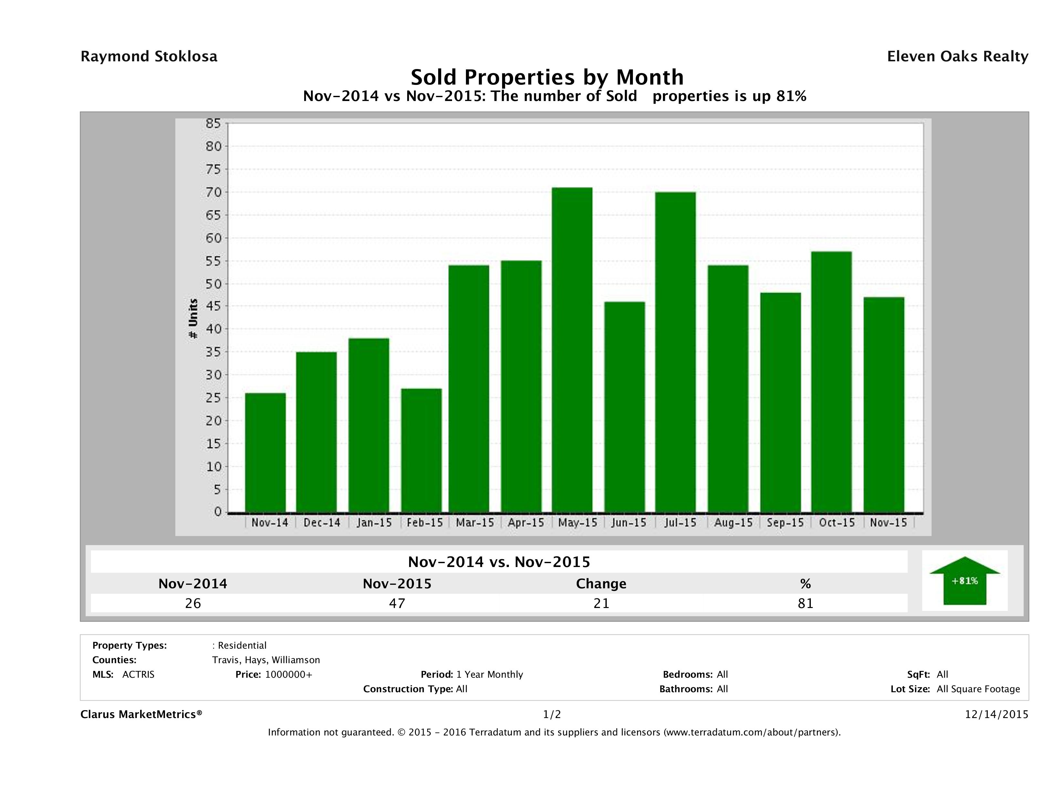This screenshot has width=1042, height=790.
Task: Click the Raymond Stoklosa name text
Action: click(149, 56)
